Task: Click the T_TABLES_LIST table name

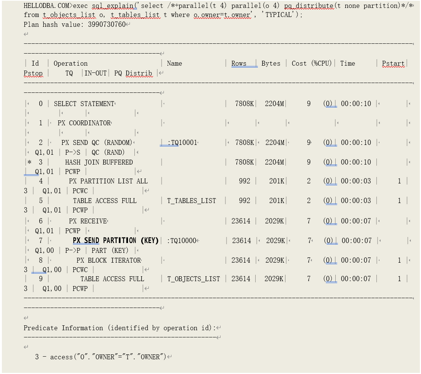Action: pyautogui.click(x=191, y=201)
